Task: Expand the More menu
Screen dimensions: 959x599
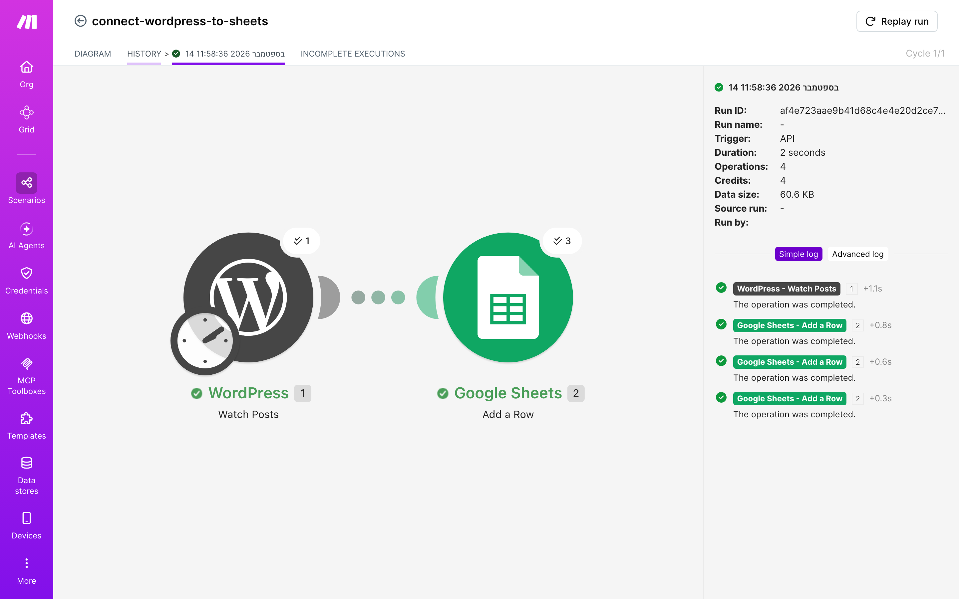Action: pyautogui.click(x=27, y=571)
